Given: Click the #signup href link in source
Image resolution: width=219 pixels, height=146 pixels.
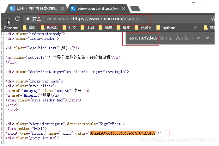Looking at the screenshot, I should point(31,91).
